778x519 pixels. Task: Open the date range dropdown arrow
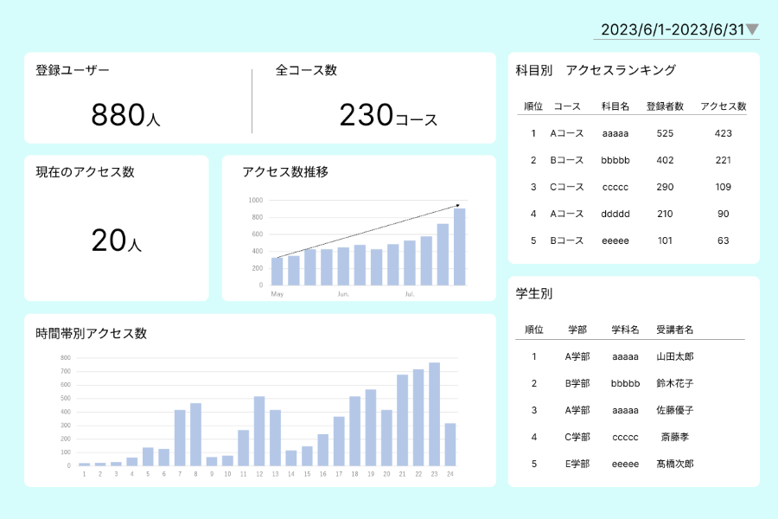[752, 29]
